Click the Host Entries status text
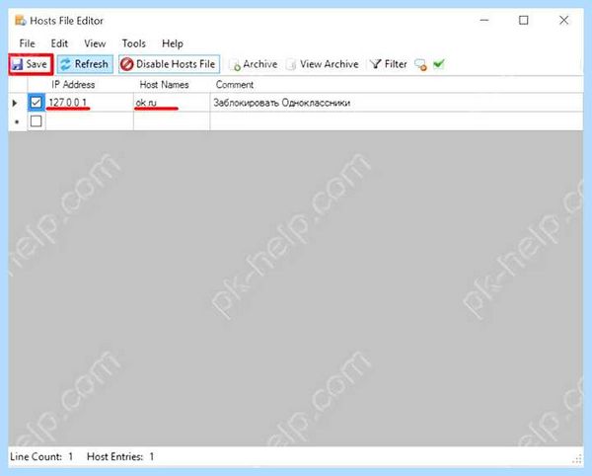The image size is (592, 476). click(x=120, y=456)
